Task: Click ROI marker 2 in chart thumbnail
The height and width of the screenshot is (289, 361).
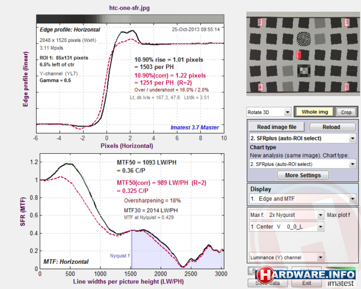Action: point(260,22)
